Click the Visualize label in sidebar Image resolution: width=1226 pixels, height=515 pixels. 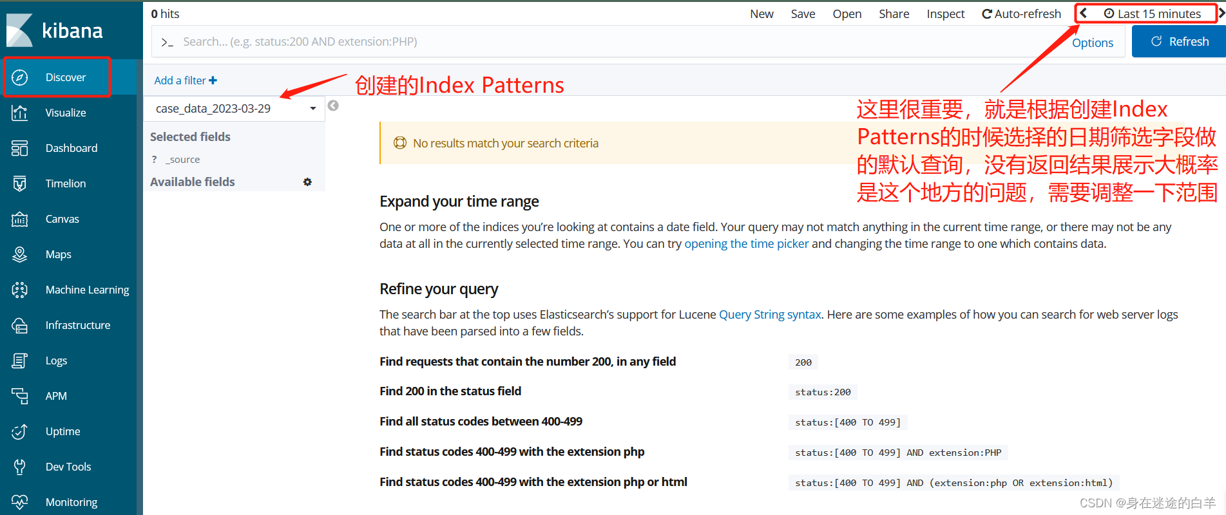[x=66, y=113]
